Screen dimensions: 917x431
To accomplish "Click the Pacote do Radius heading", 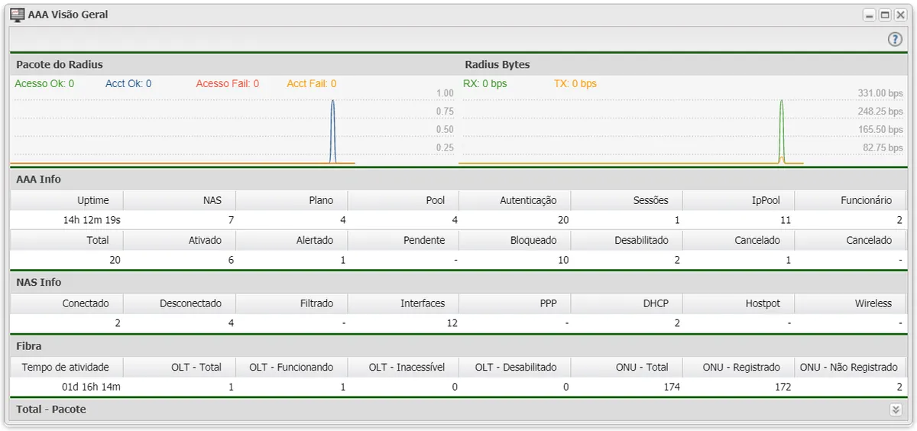I will tap(60, 65).
